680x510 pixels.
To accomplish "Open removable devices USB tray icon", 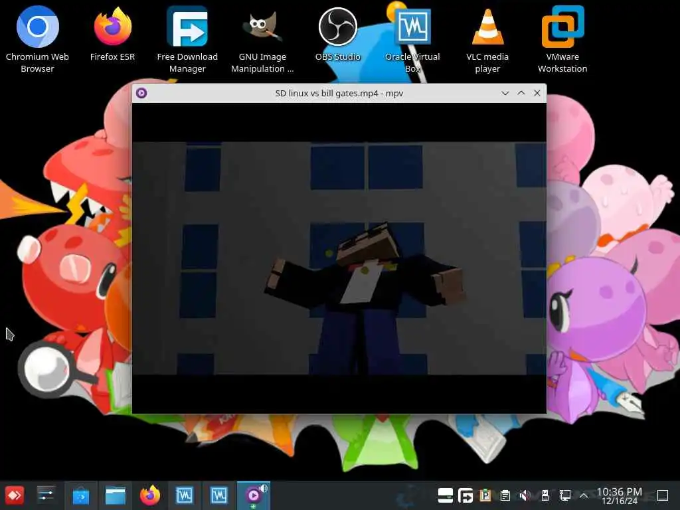I will point(545,495).
